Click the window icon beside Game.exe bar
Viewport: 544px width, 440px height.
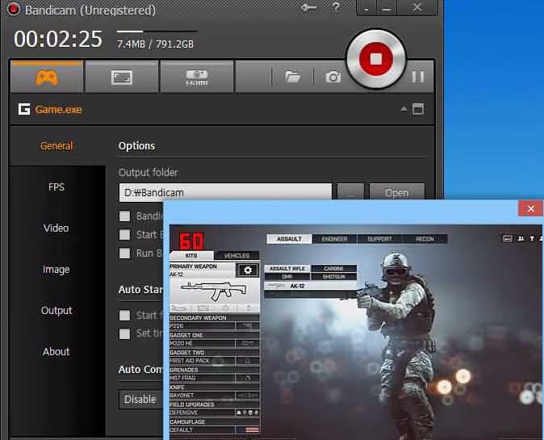coord(418,109)
